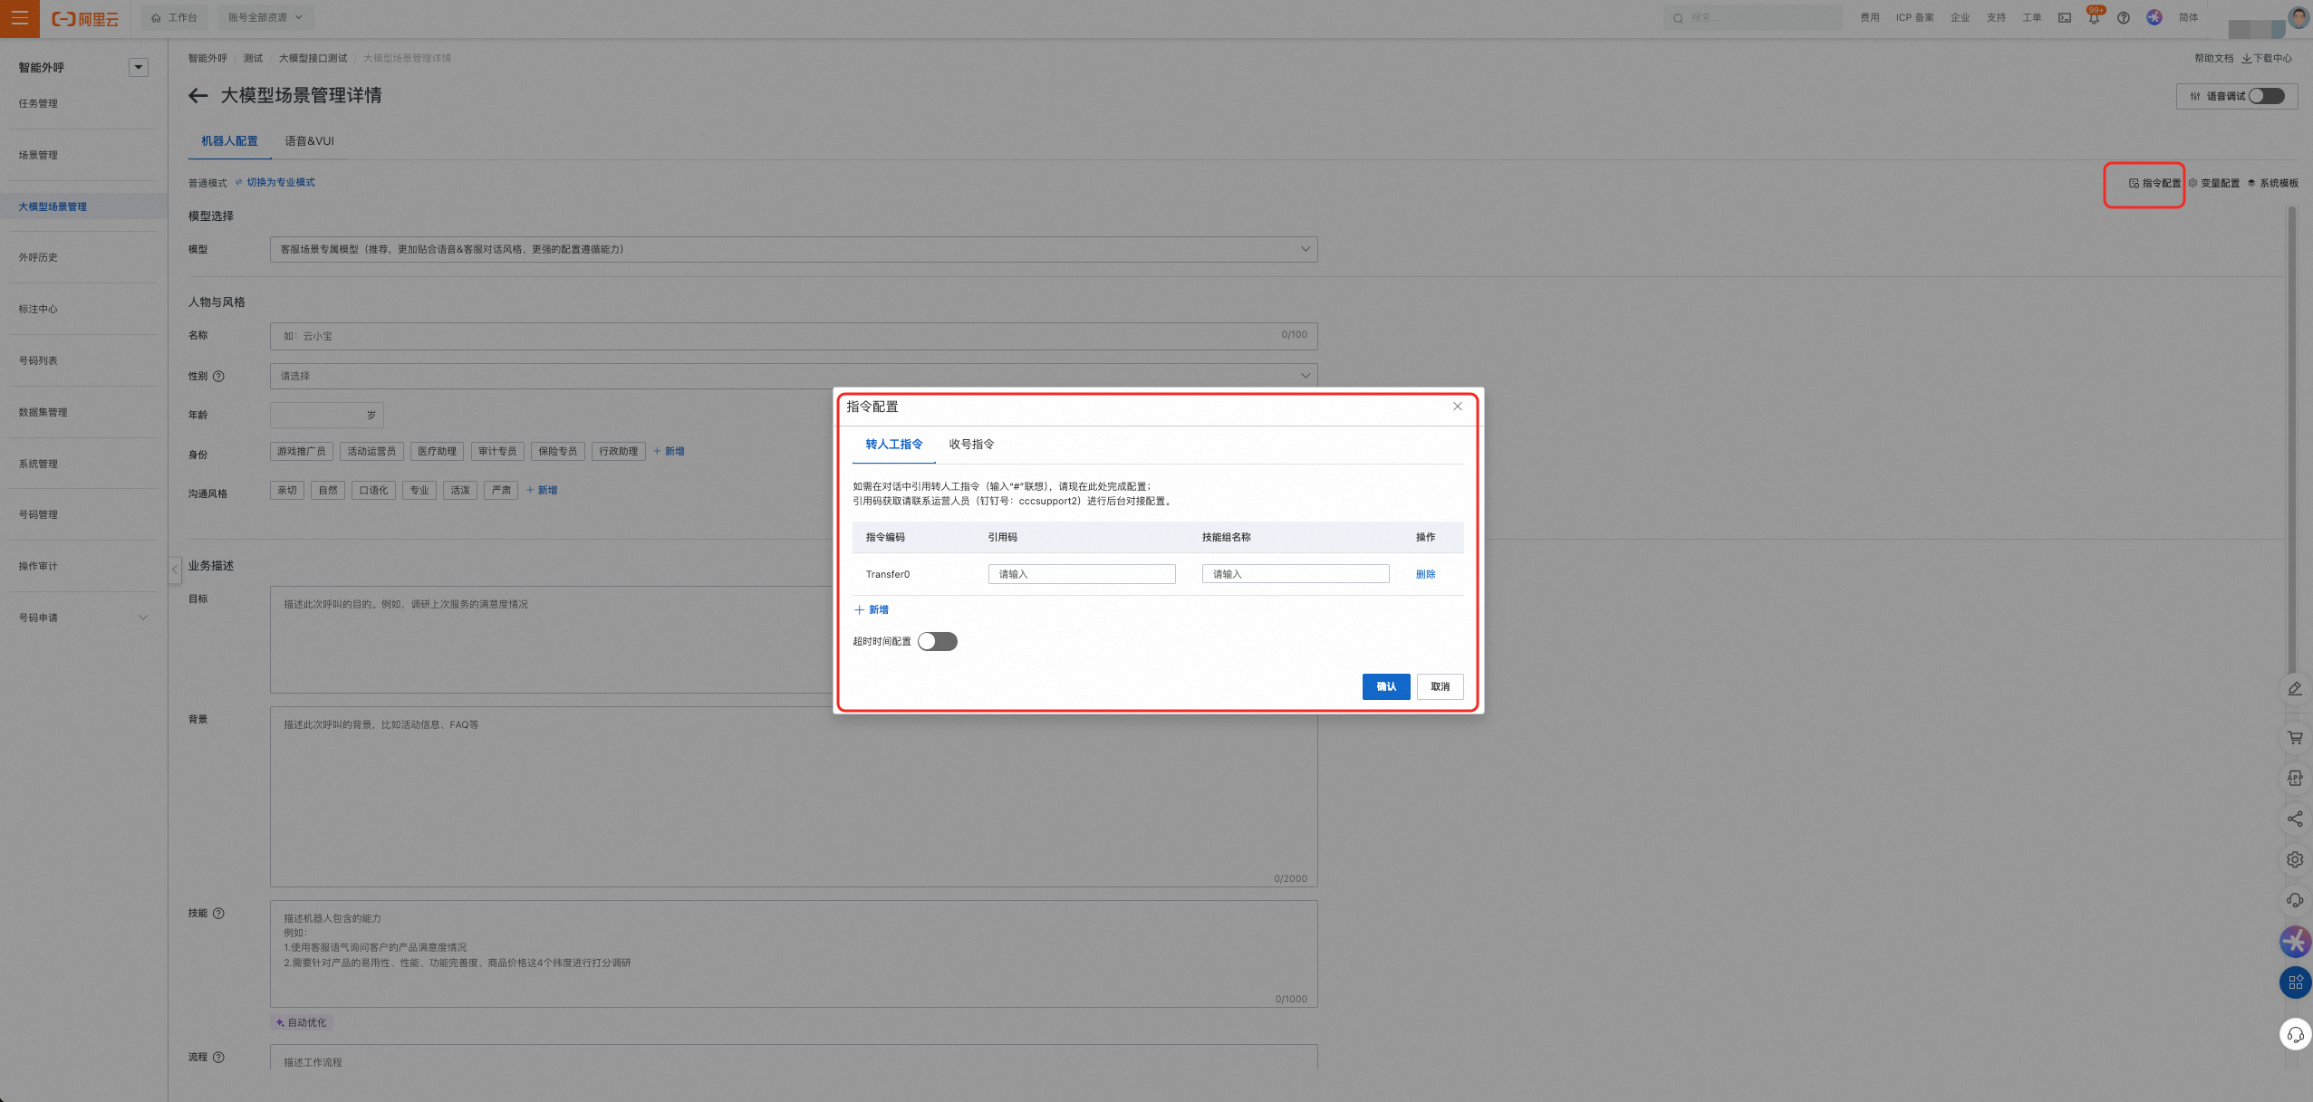Open ICP 备案 in top bar

(1914, 18)
